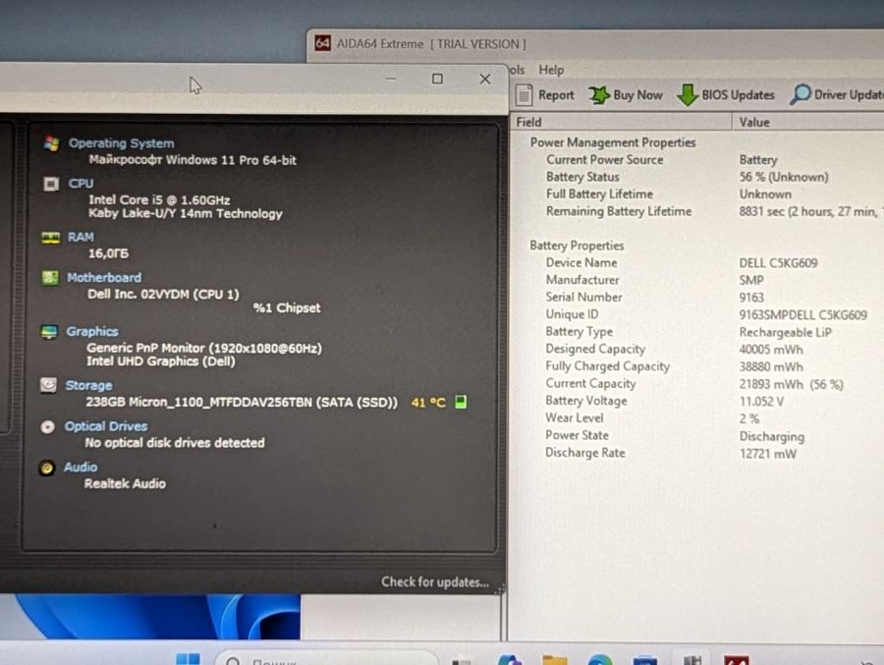Click the DELL C5KG609 device value
The width and height of the screenshot is (884, 665).
(778, 263)
